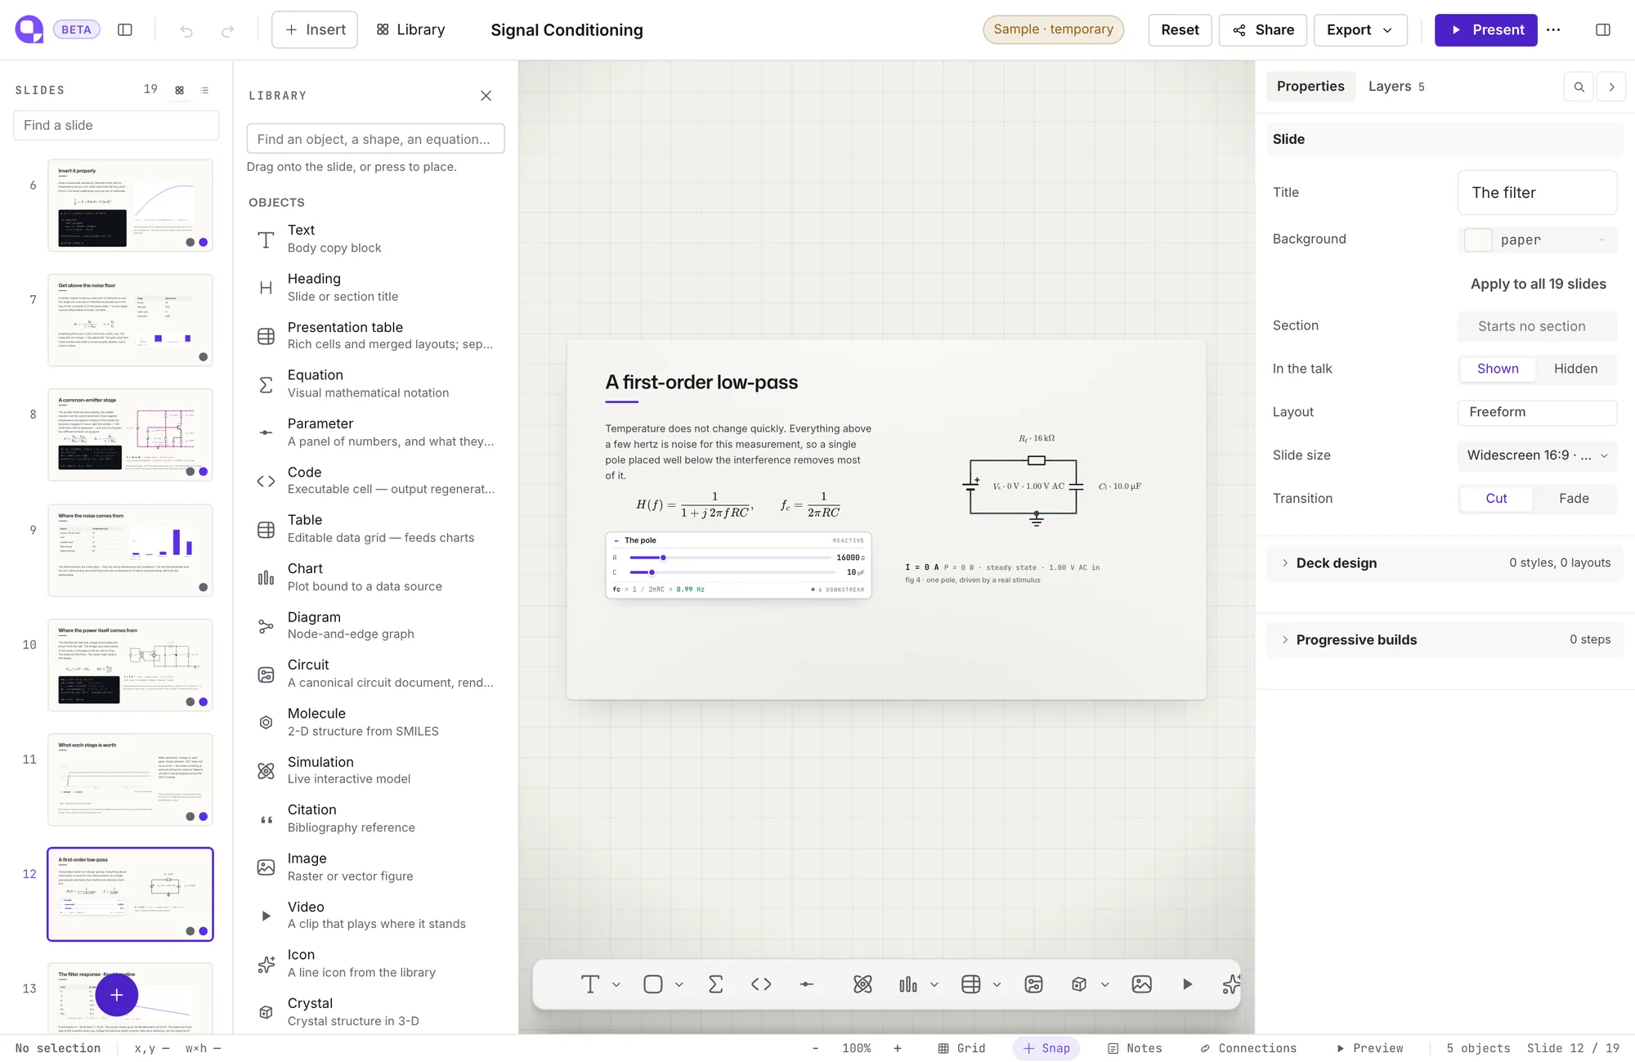Image resolution: width=1635 pixels, height=1062 pixels.
Task: Set slide as Hidden in the talk
Action: [1575, 369]
